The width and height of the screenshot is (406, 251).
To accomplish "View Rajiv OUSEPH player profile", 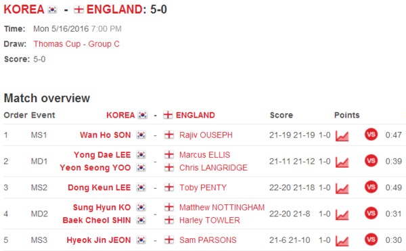I will coord(206,135).
